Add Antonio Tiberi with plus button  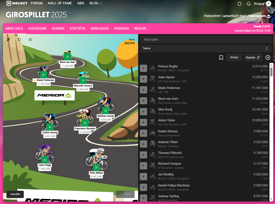click(143, 144)
